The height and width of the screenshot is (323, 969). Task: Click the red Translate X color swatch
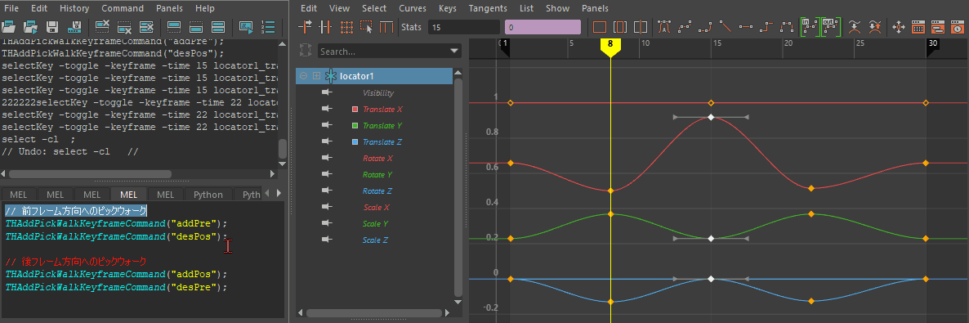[x=355, y=110]
